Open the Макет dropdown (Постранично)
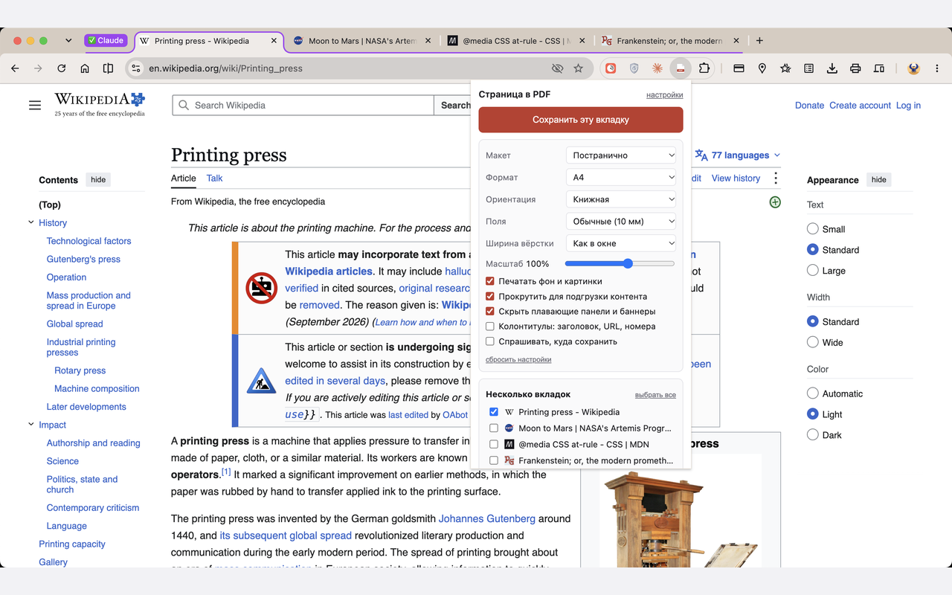Screen dimensions: 952x595 click(621, 155)
